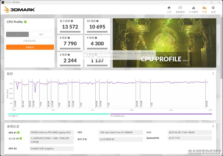Viewport: 223px width, 156px height.
Task: Open the 监控 panel three-dot menu
Action: (213, 74)
